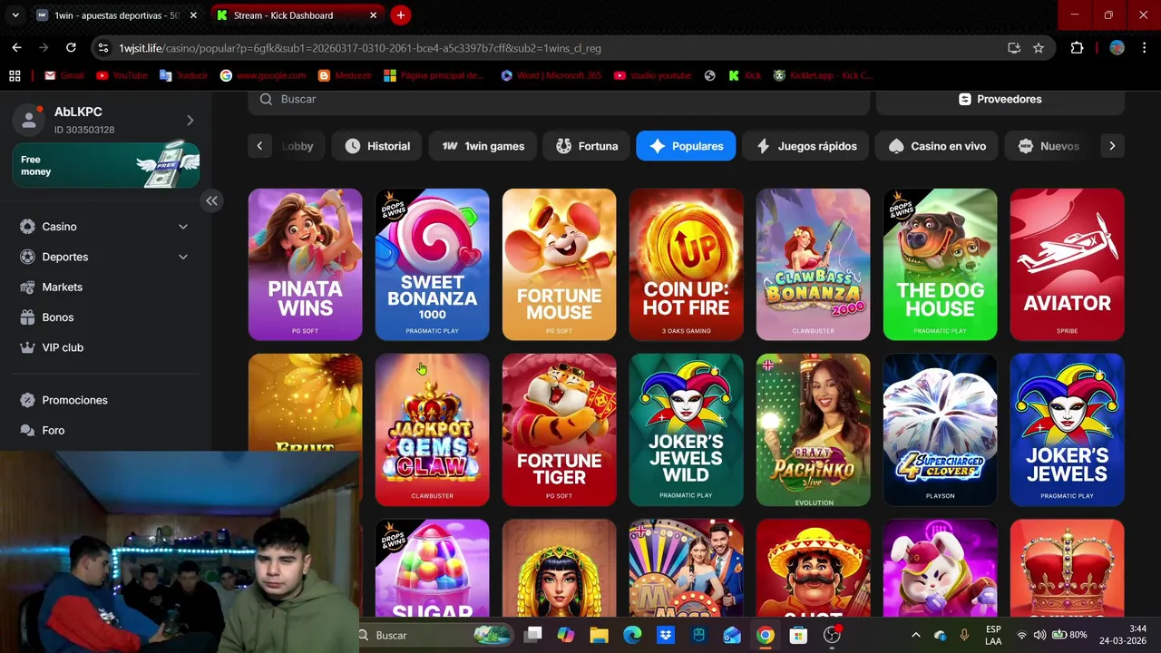The width and height of the screenshot is (1161, 653).
Task: Open the volume tray icon
Action: [1039, 635]
